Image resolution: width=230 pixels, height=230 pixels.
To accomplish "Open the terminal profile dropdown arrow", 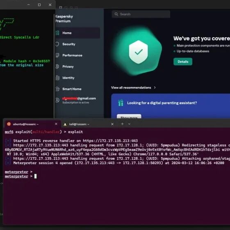I will [129, 124].
